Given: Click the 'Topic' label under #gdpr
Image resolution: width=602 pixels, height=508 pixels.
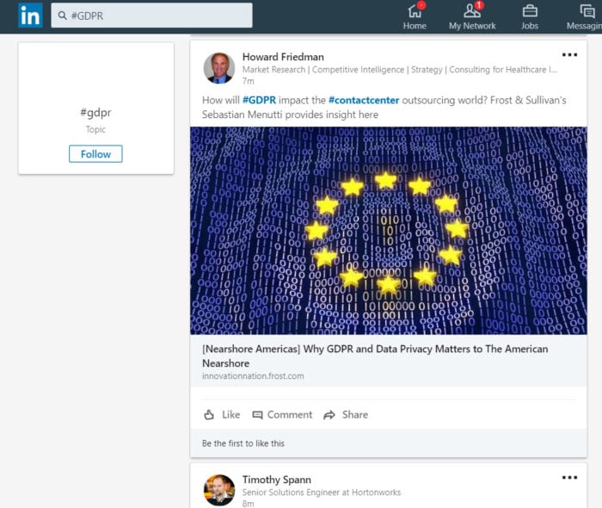Looking at the screenshot, I should (95, 129).
